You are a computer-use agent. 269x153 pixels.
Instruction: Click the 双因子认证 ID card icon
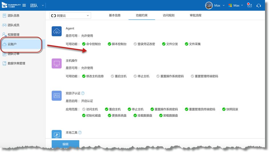click(56, 96)
